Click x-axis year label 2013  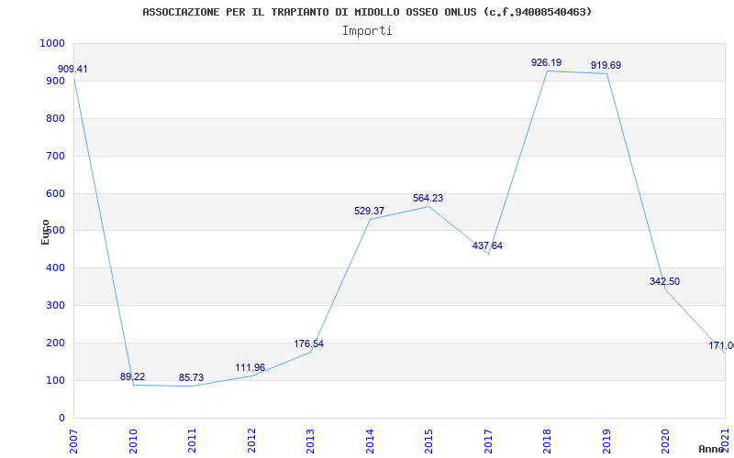click(311, 442)
